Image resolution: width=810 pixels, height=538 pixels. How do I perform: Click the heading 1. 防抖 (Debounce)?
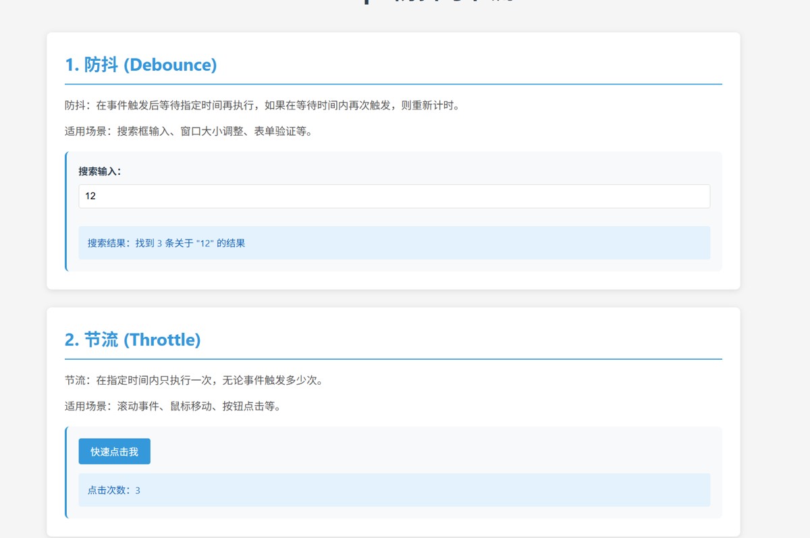click(141, 65)
